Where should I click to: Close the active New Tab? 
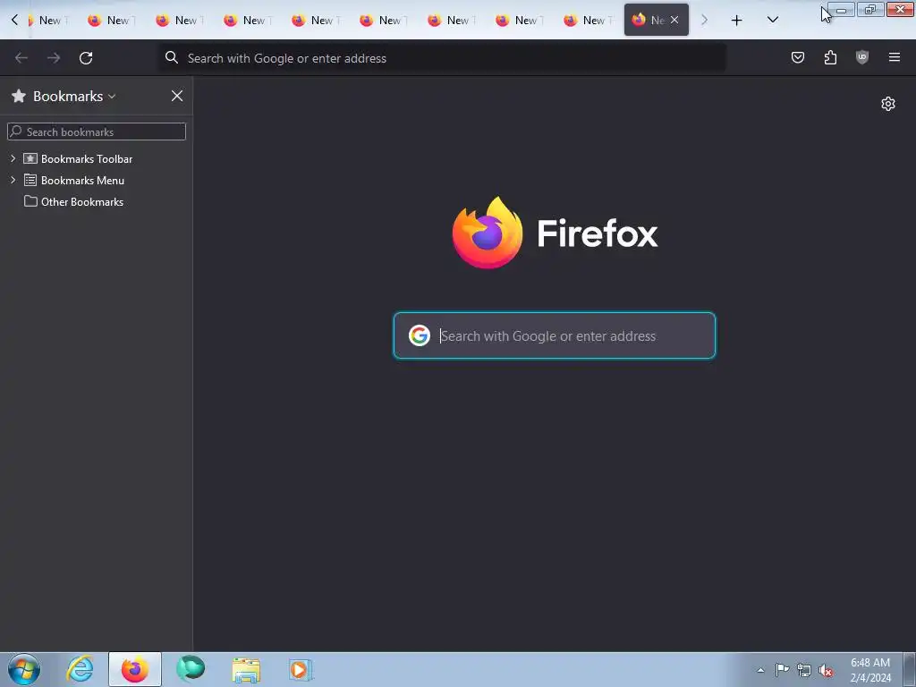coord(674,20)
